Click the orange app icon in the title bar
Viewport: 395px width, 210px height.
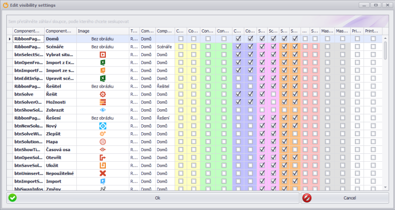5,5
